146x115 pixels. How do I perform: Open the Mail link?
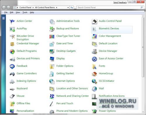(101, 89)
